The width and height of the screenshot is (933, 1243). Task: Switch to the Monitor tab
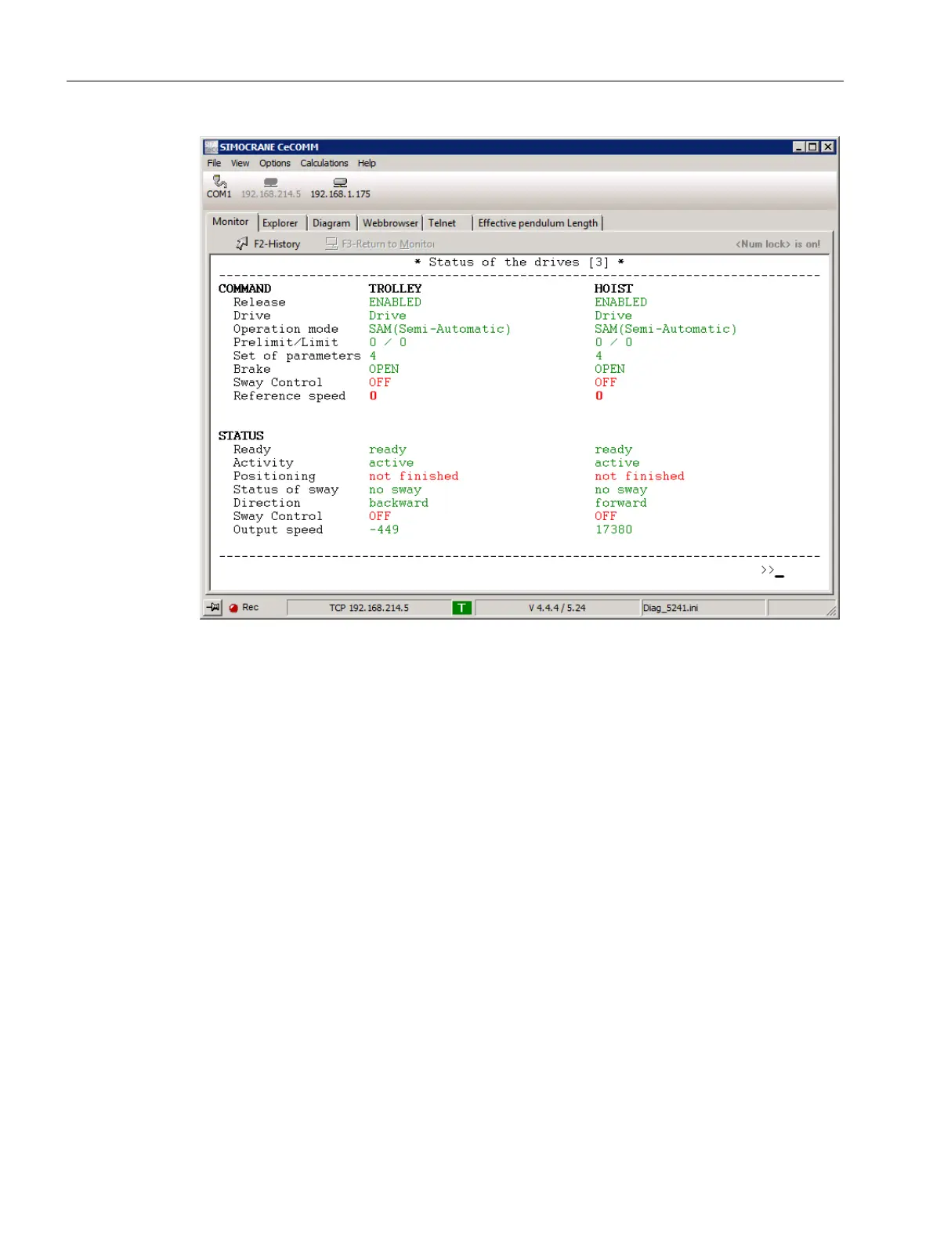(230, 222)
